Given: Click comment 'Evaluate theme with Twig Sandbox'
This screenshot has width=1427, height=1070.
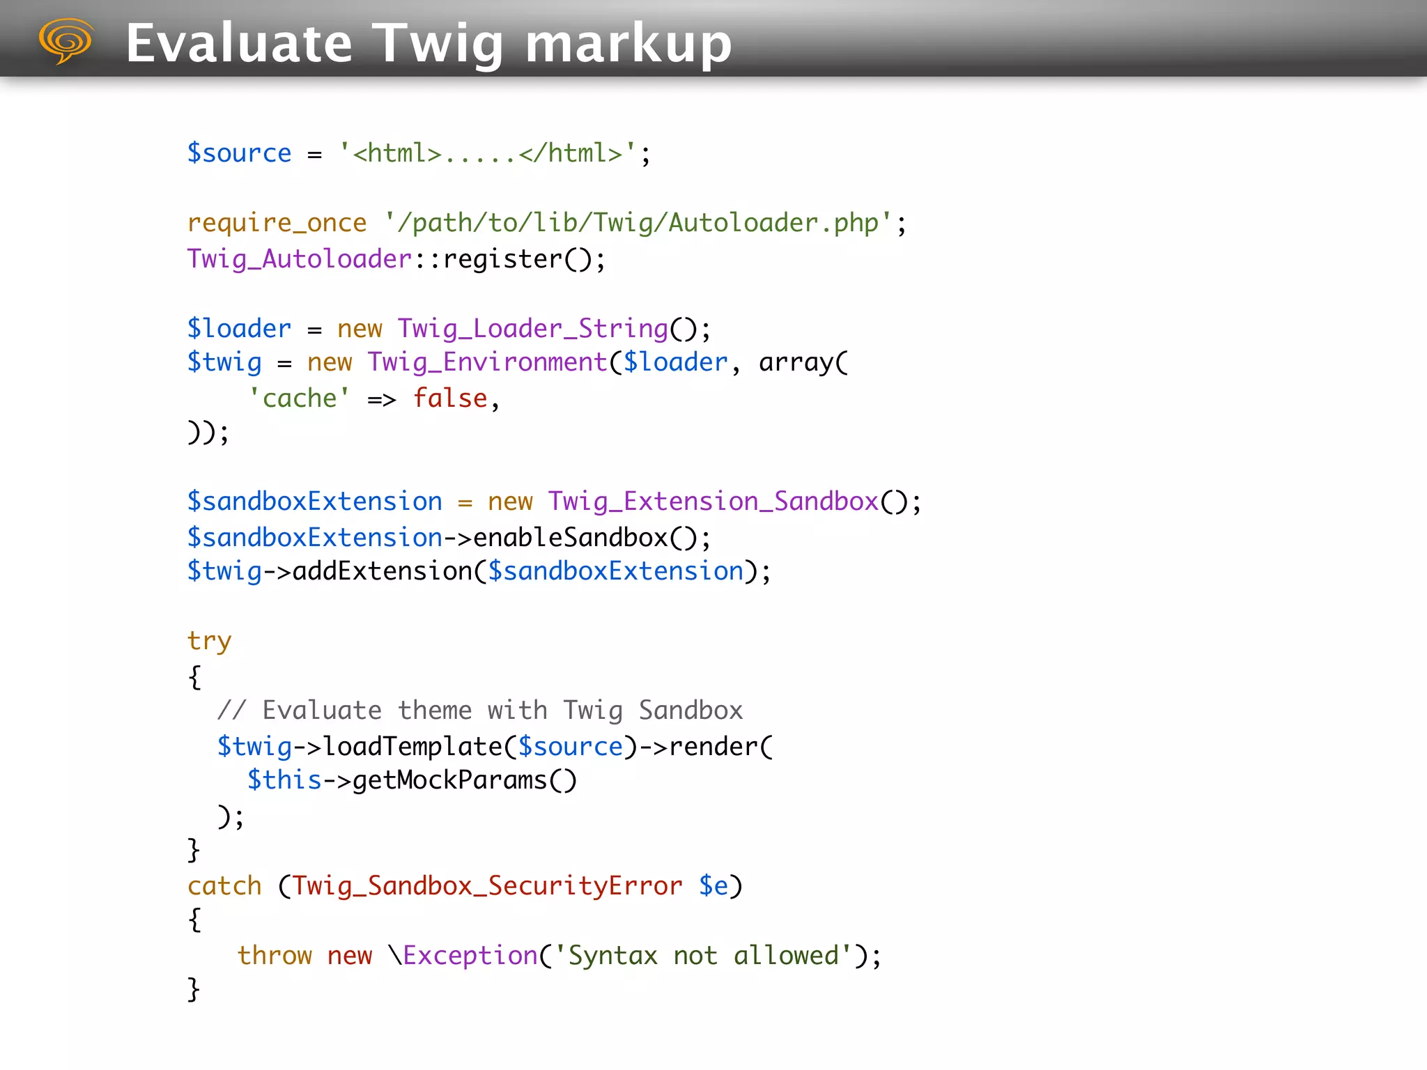Looking at the screenshot, I should click(480, 710).
